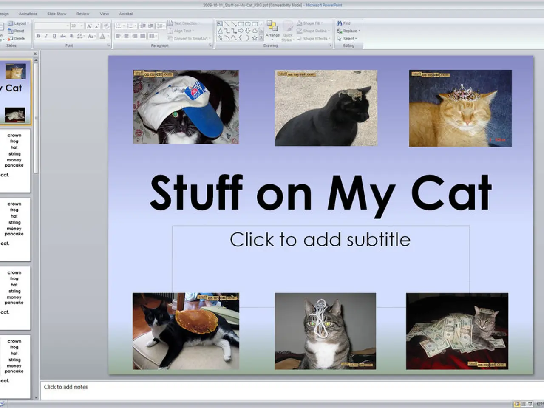The width and height of the screenshot is (544, 408).
Task: Apply center text alignment
Action: pyautogui.click(x=126, y=36)
